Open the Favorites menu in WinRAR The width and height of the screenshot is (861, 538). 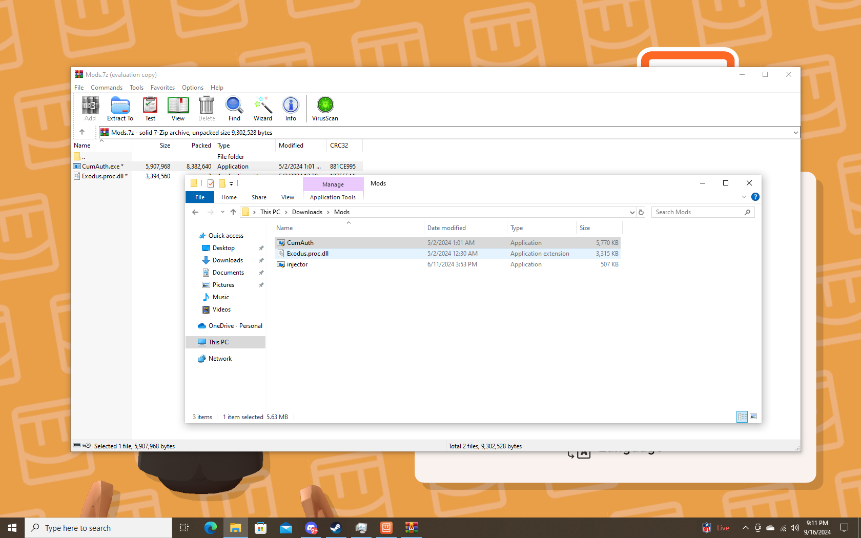[x=162, y=88]
